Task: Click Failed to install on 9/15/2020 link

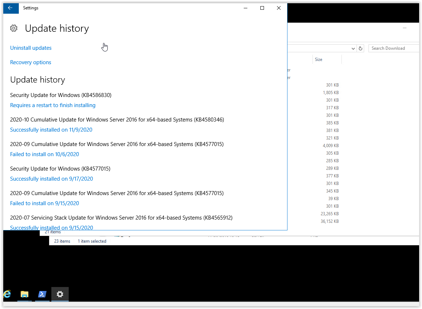Action: (x=44, y=203)
